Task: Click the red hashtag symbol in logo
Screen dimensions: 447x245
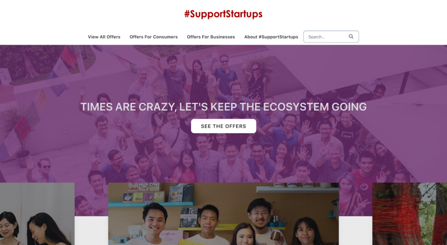Action: [x=187, y=14]
